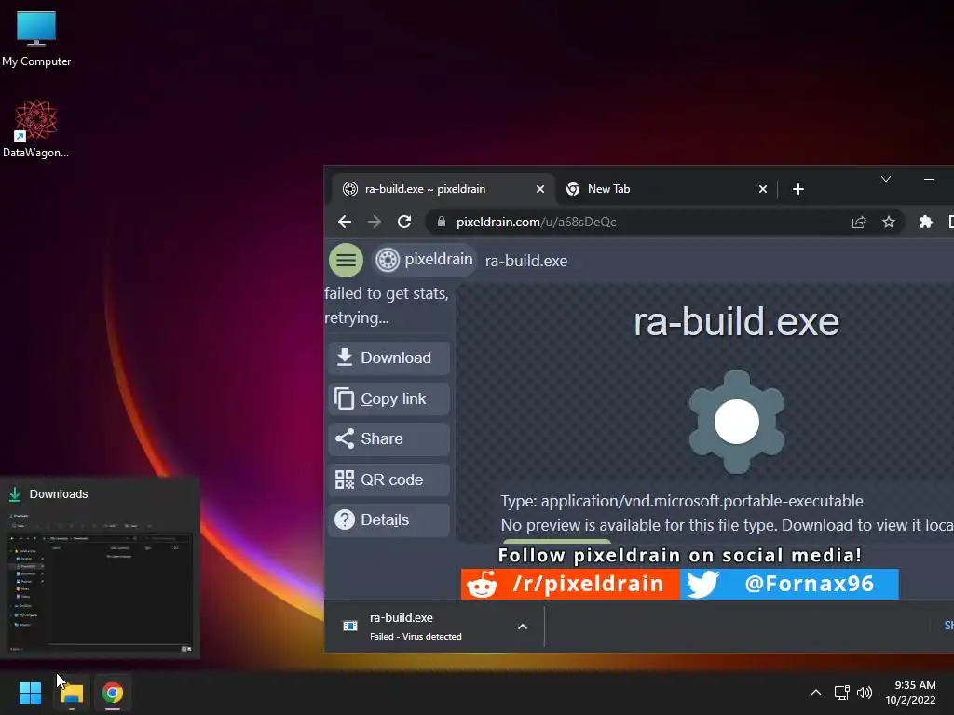Open the file Details panel

[x=388, y=519]
